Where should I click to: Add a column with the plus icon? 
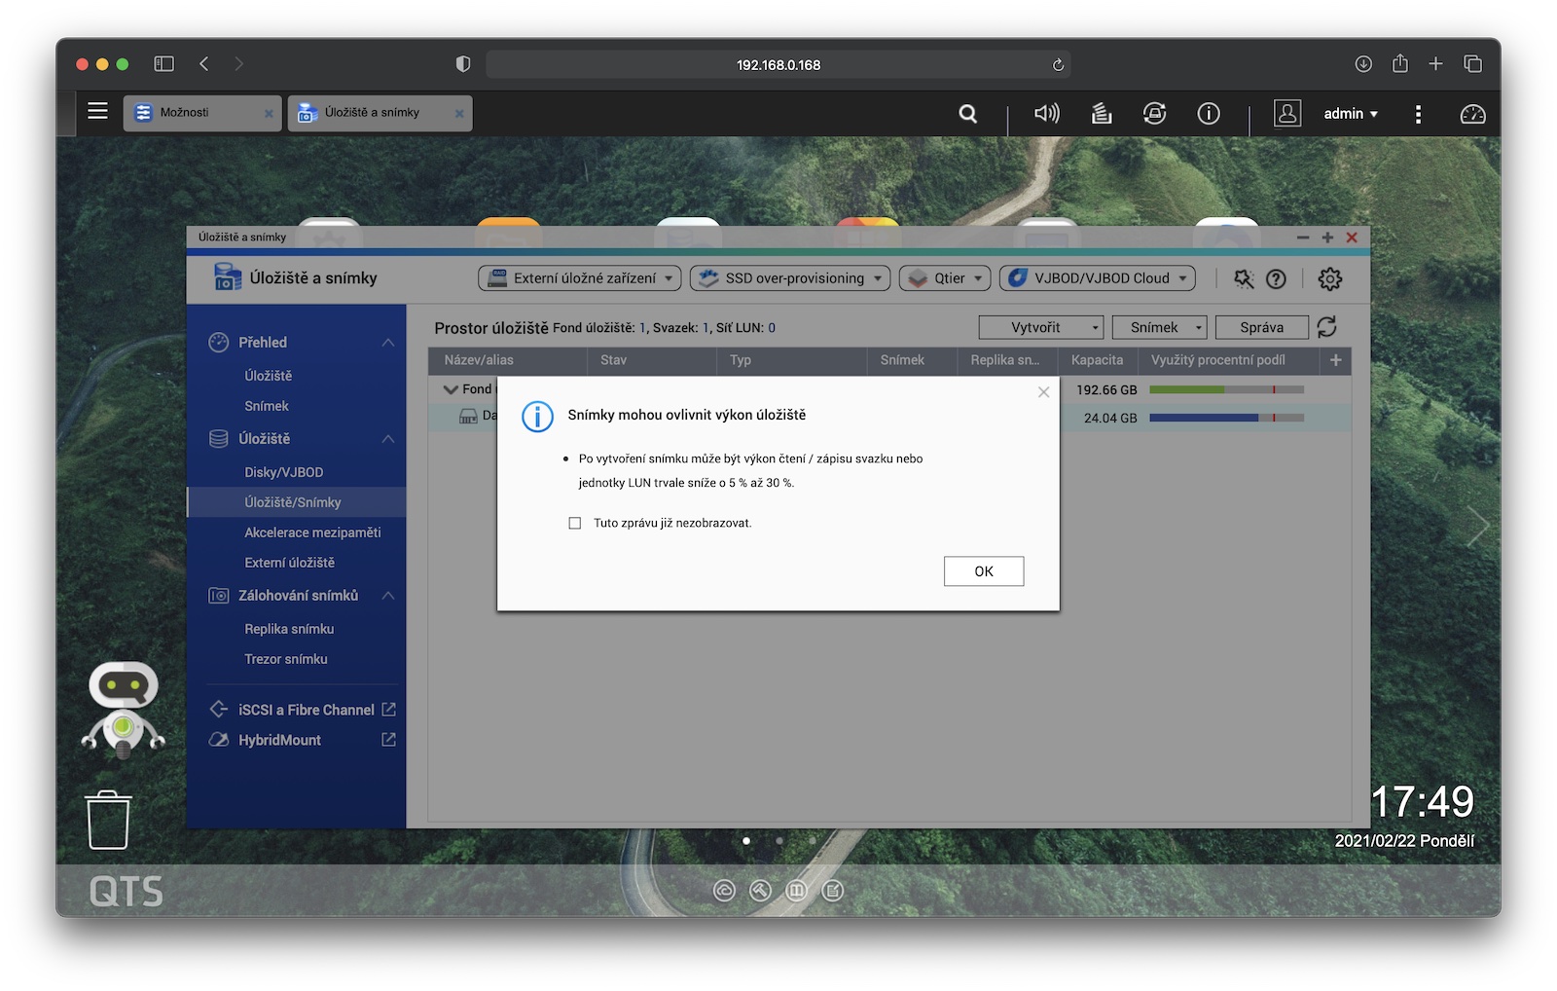[1335, 360]
